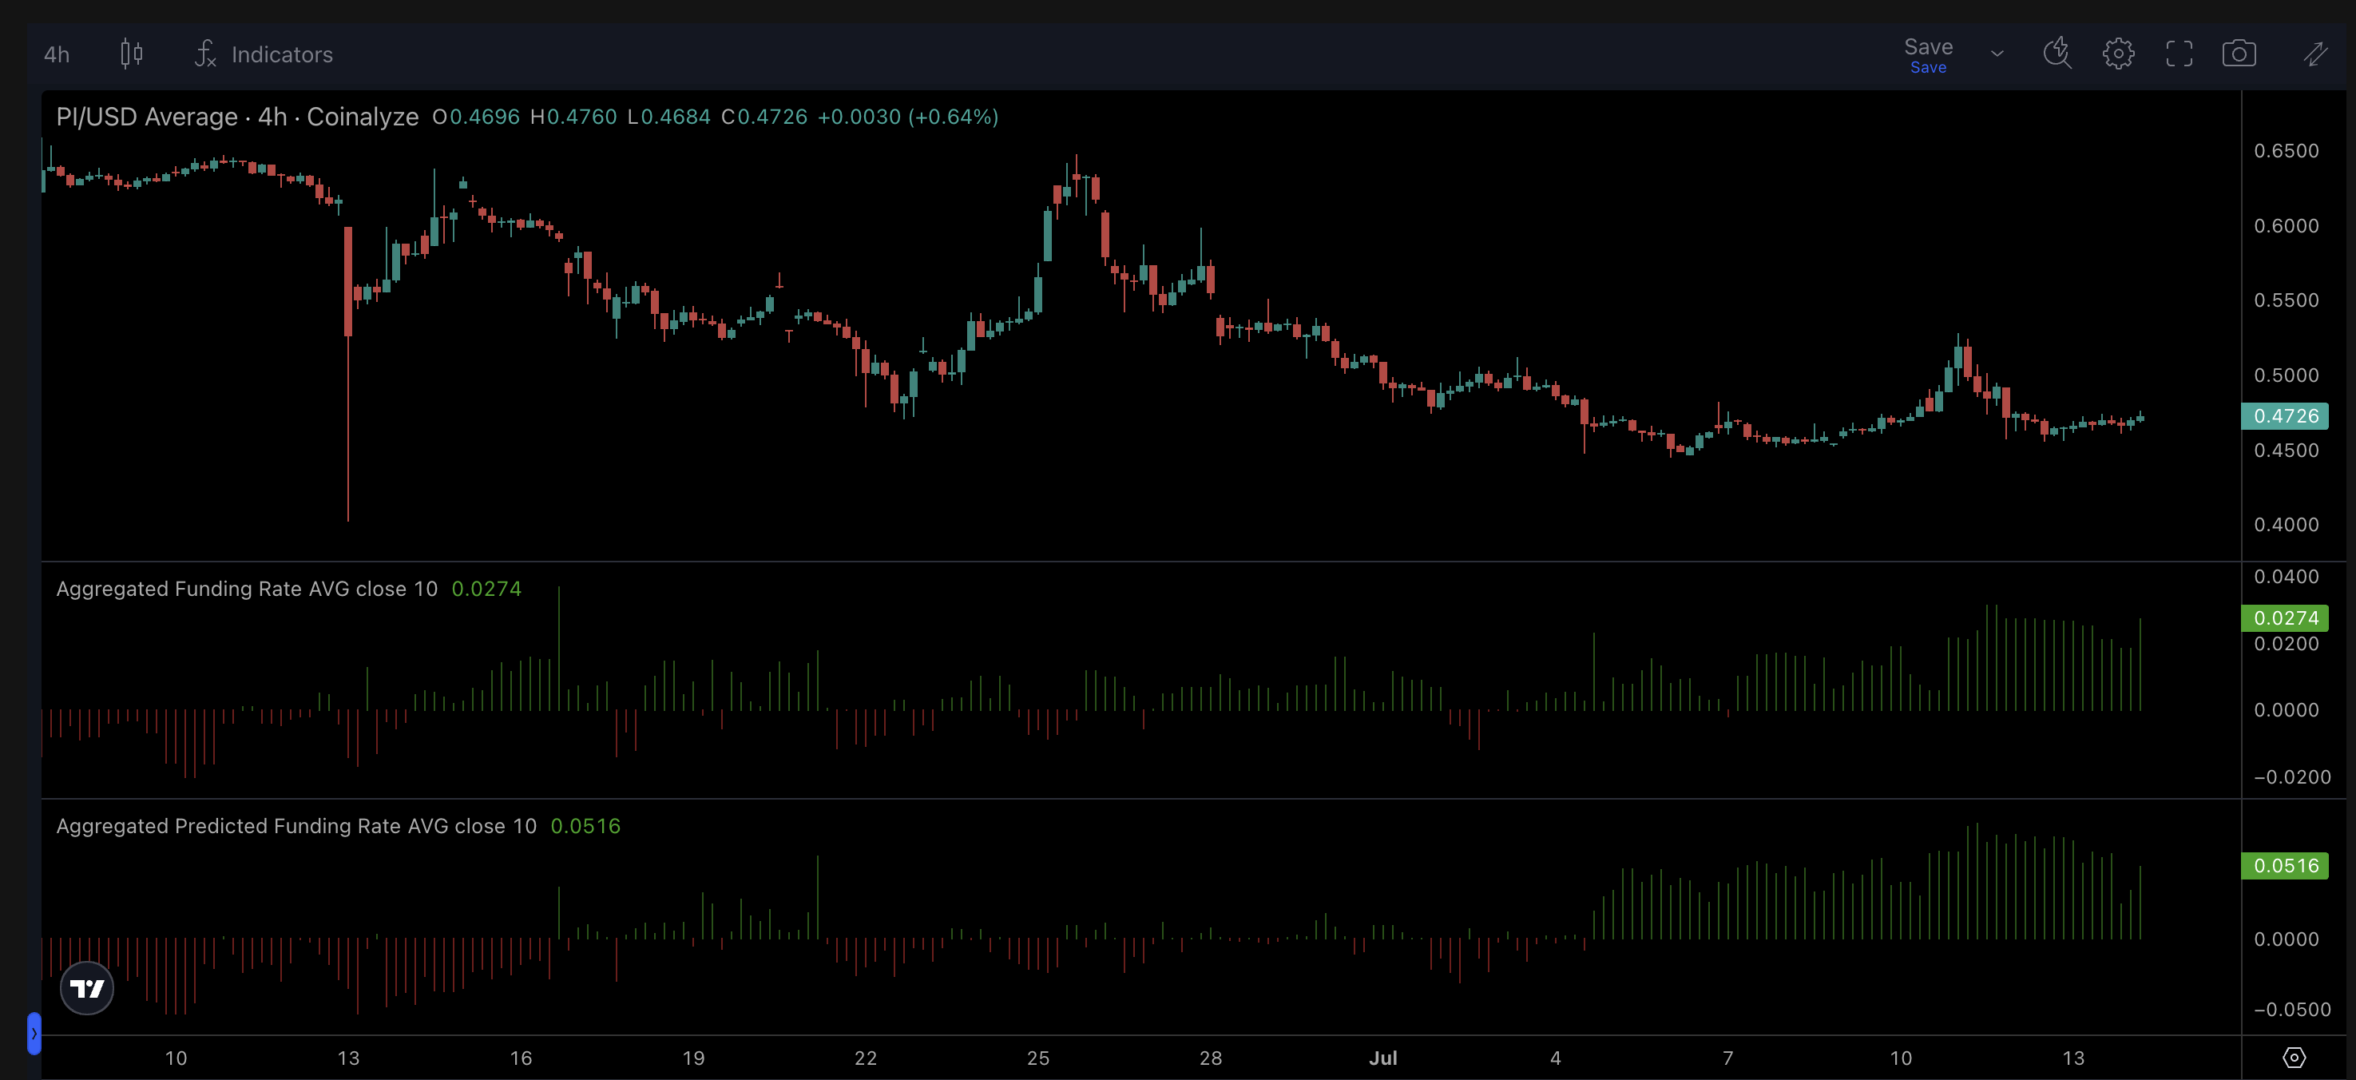Open time axis settings gear at bottom right

coord(2293,1057)
